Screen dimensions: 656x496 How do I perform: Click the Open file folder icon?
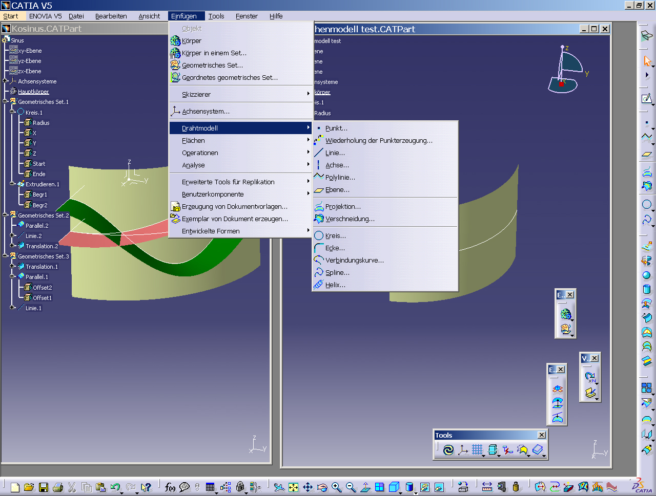point(29,487)
